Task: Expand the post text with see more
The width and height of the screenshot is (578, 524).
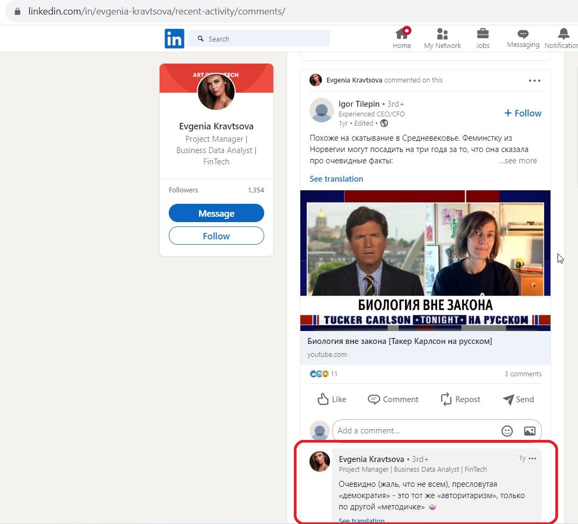Action: [x=518, y=161]
